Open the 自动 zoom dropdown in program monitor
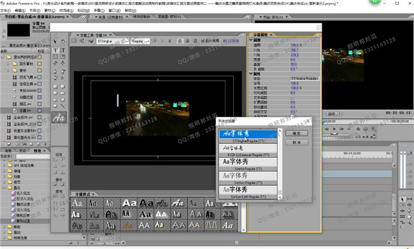This screenshot has height=249, width=414. pyautogui.click(x=334, y=114)
